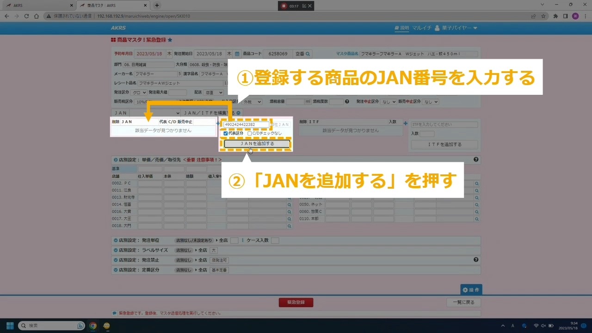
Task: Click the help icon on 店別設定 発注禁止 row
Action: pyautogui.click(x=476, y=260)
